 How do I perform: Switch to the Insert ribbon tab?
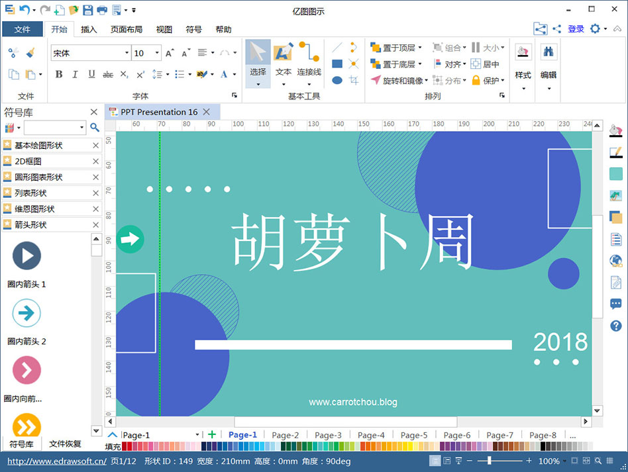[x=89, y=29]
